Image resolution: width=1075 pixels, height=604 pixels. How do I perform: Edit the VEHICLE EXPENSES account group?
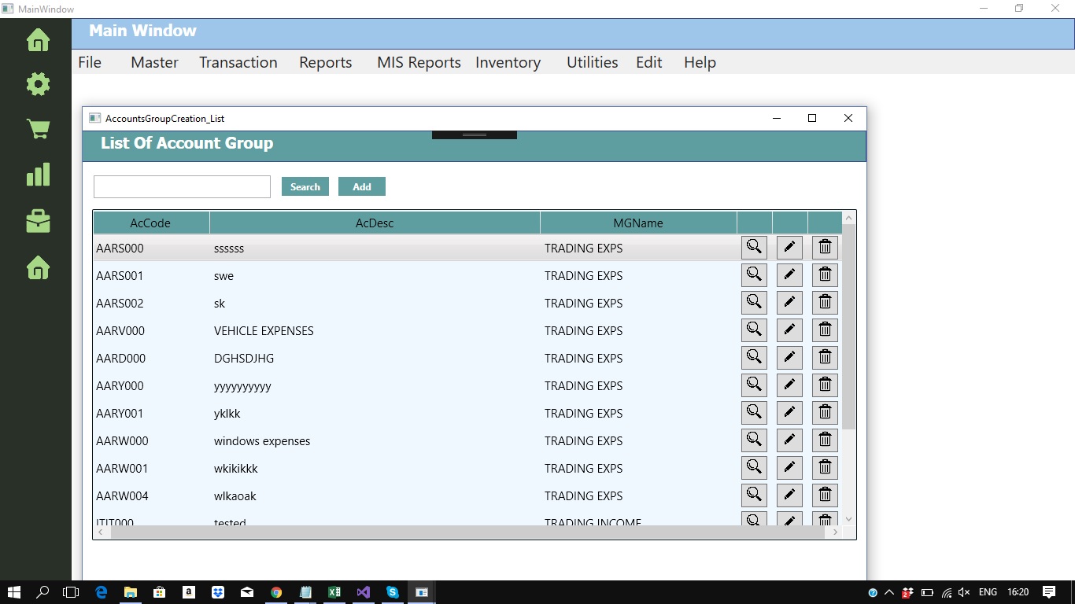point(789,330)
